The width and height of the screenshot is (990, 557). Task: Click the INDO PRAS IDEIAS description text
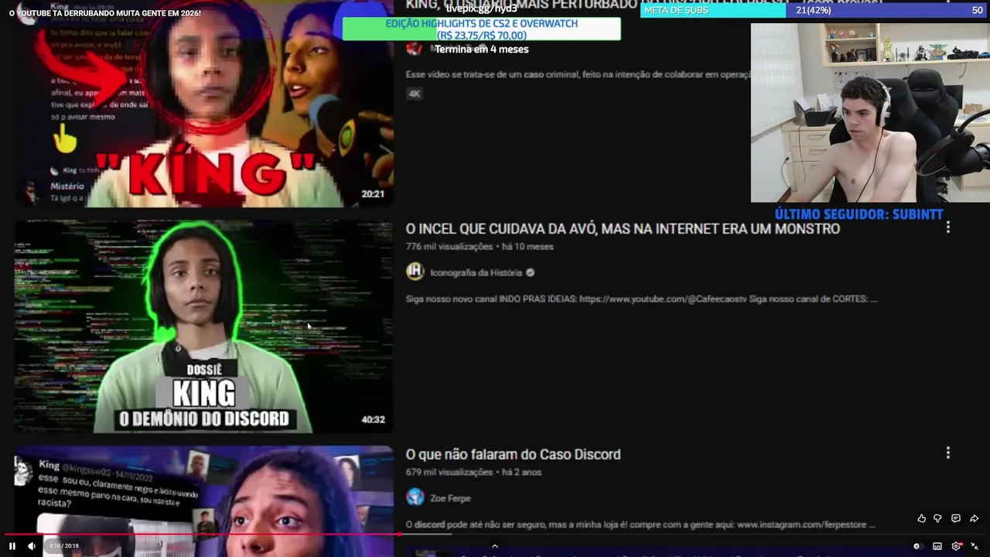pos(641,299)
